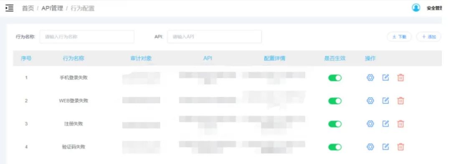The width and height of the screenshot is (451, 164).
Task: Toggle 是否生效 switch for WEB登录失败
Action: 335,101
